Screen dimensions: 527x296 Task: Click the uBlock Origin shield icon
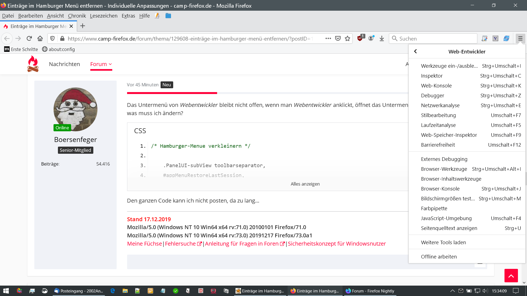[360, 38]
